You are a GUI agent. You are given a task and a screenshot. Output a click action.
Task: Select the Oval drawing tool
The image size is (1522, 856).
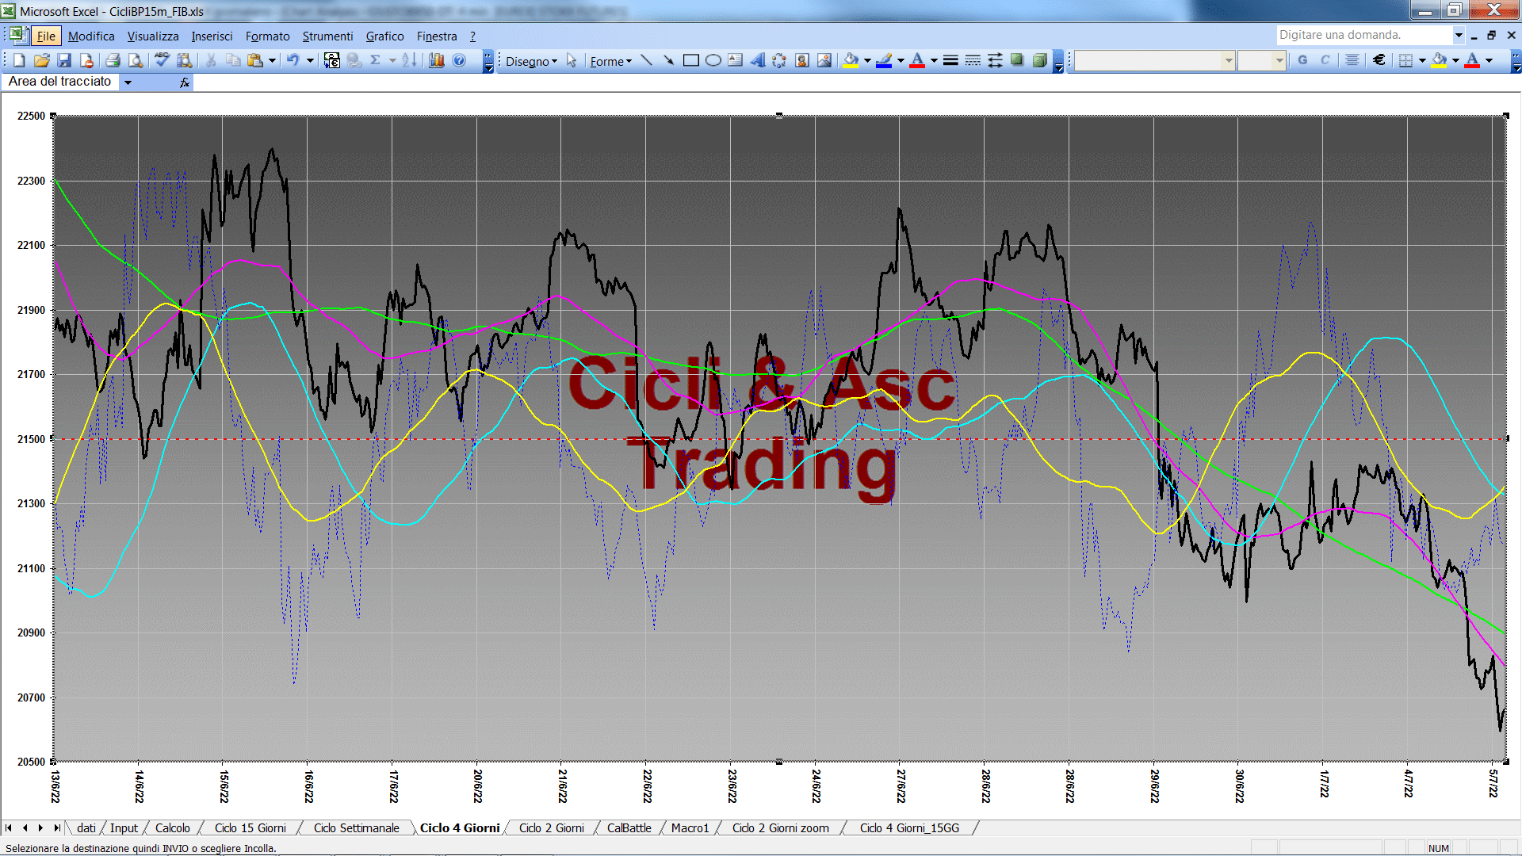coord(713,61)
